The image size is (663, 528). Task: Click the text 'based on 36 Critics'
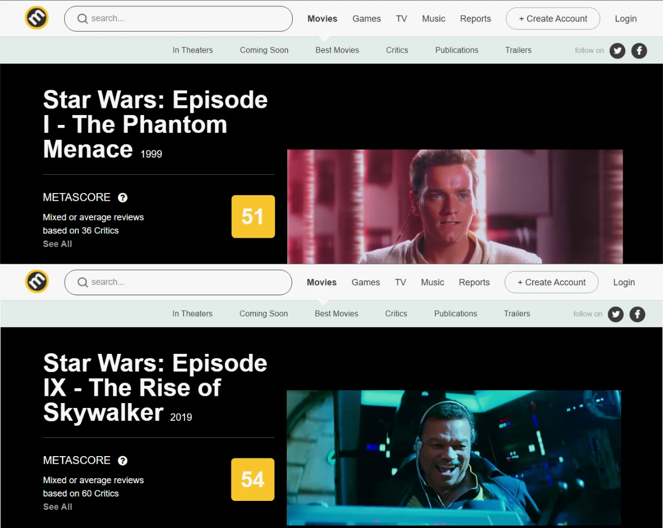pyautogui.click(x=81, y=231)
